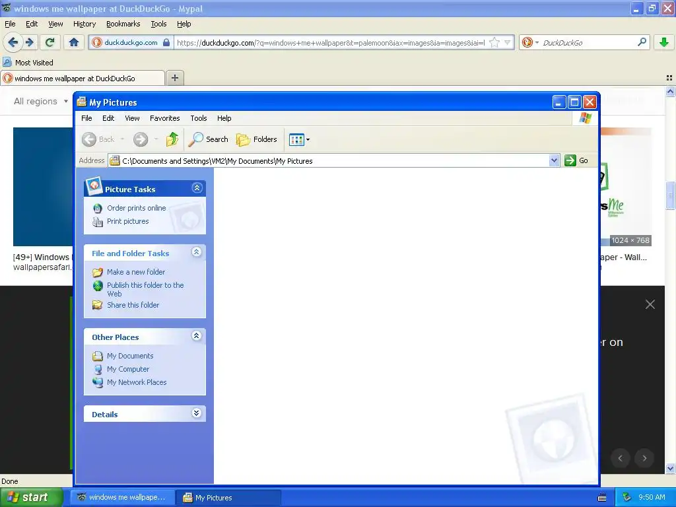Click Make a new folder

(136, 272)
